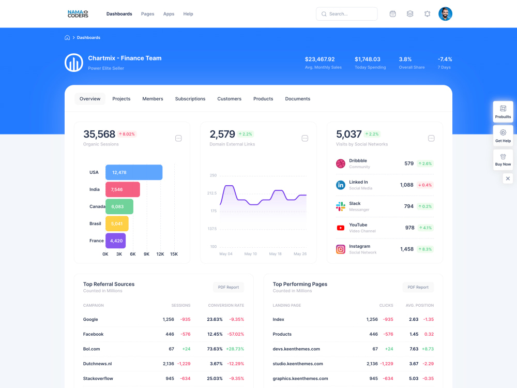
Task: Click studio.keenthemes.com landing page
Action: coord(298,364)
